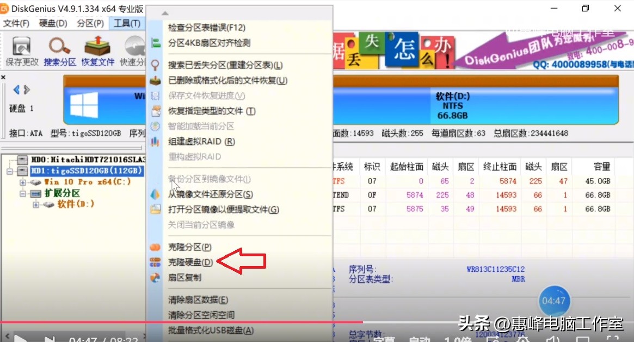This screenshot has height=342, width=634.
Task: Click the orange icon beside 克隆分区
Action: coord(155,247)
